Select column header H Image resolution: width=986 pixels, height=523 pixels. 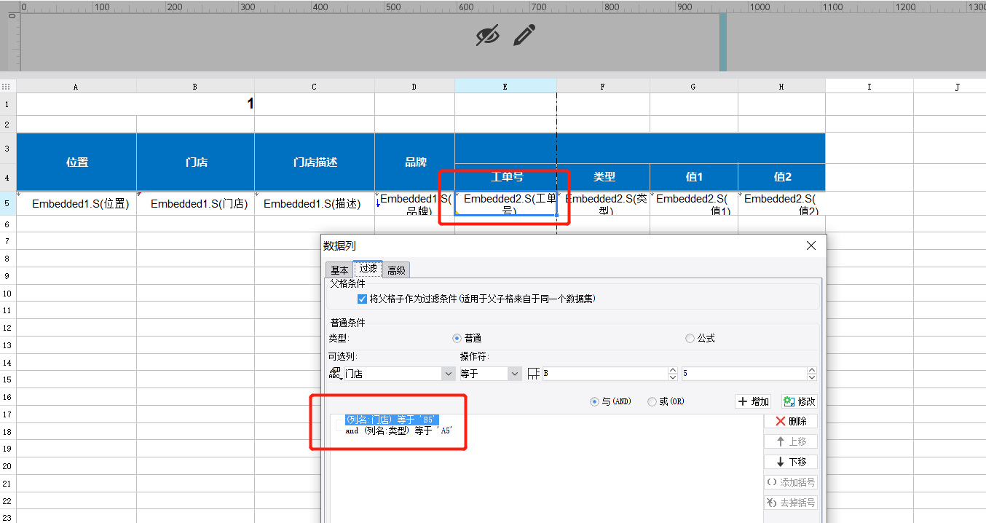[781, 86]
